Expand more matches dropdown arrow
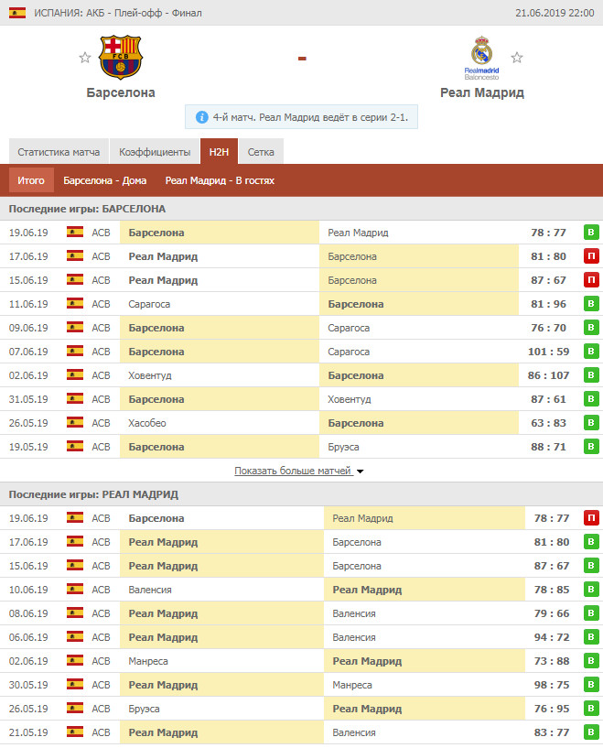This screenshot has width=603, height=748. (361, 472)
